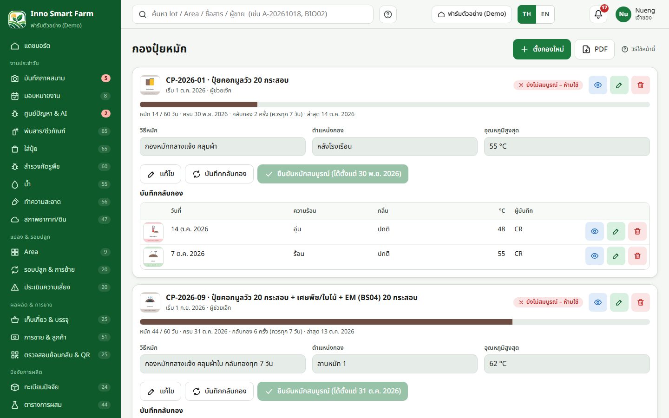View the 14 ต.ค. 2026 turning record
The image size is (669, 418).
tap(595, 231)
